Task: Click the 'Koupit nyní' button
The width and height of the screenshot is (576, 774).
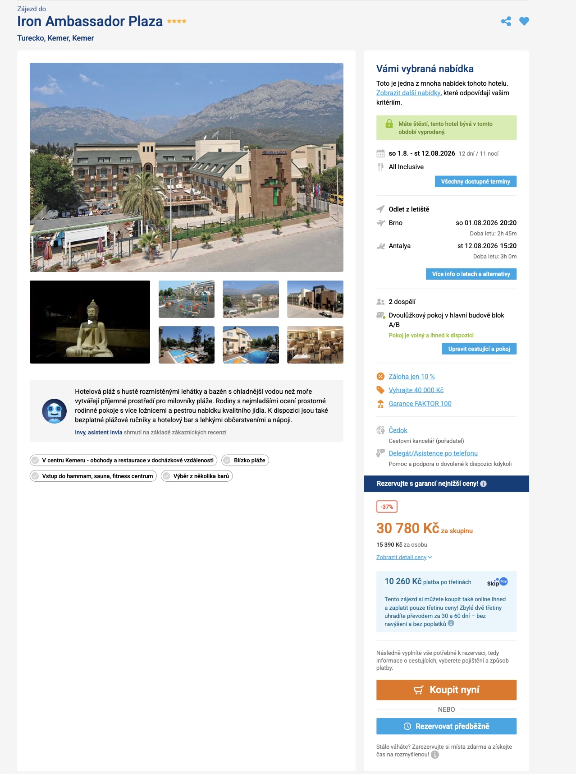Action: [446, 690]
